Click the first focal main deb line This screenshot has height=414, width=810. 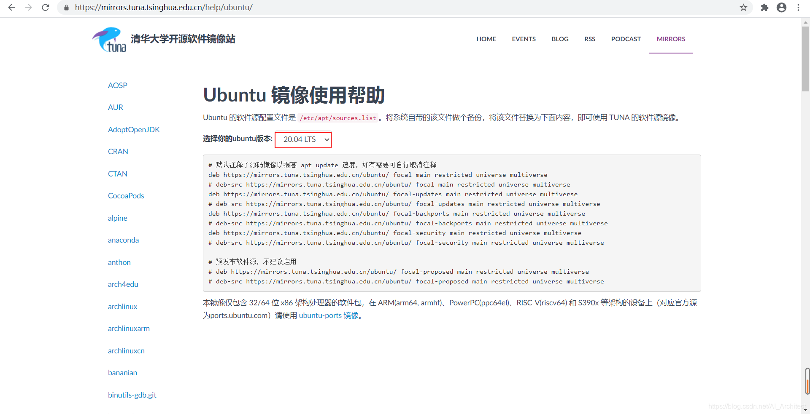pos(378,175)
